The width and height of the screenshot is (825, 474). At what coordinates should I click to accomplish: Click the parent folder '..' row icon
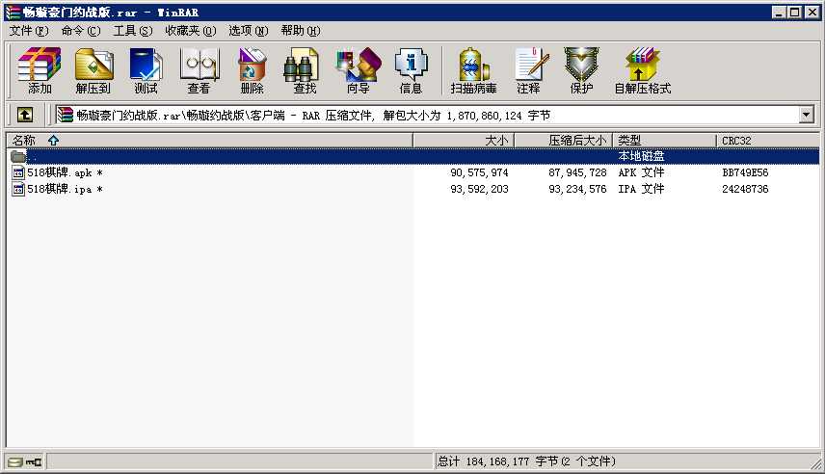coord(18,156)
